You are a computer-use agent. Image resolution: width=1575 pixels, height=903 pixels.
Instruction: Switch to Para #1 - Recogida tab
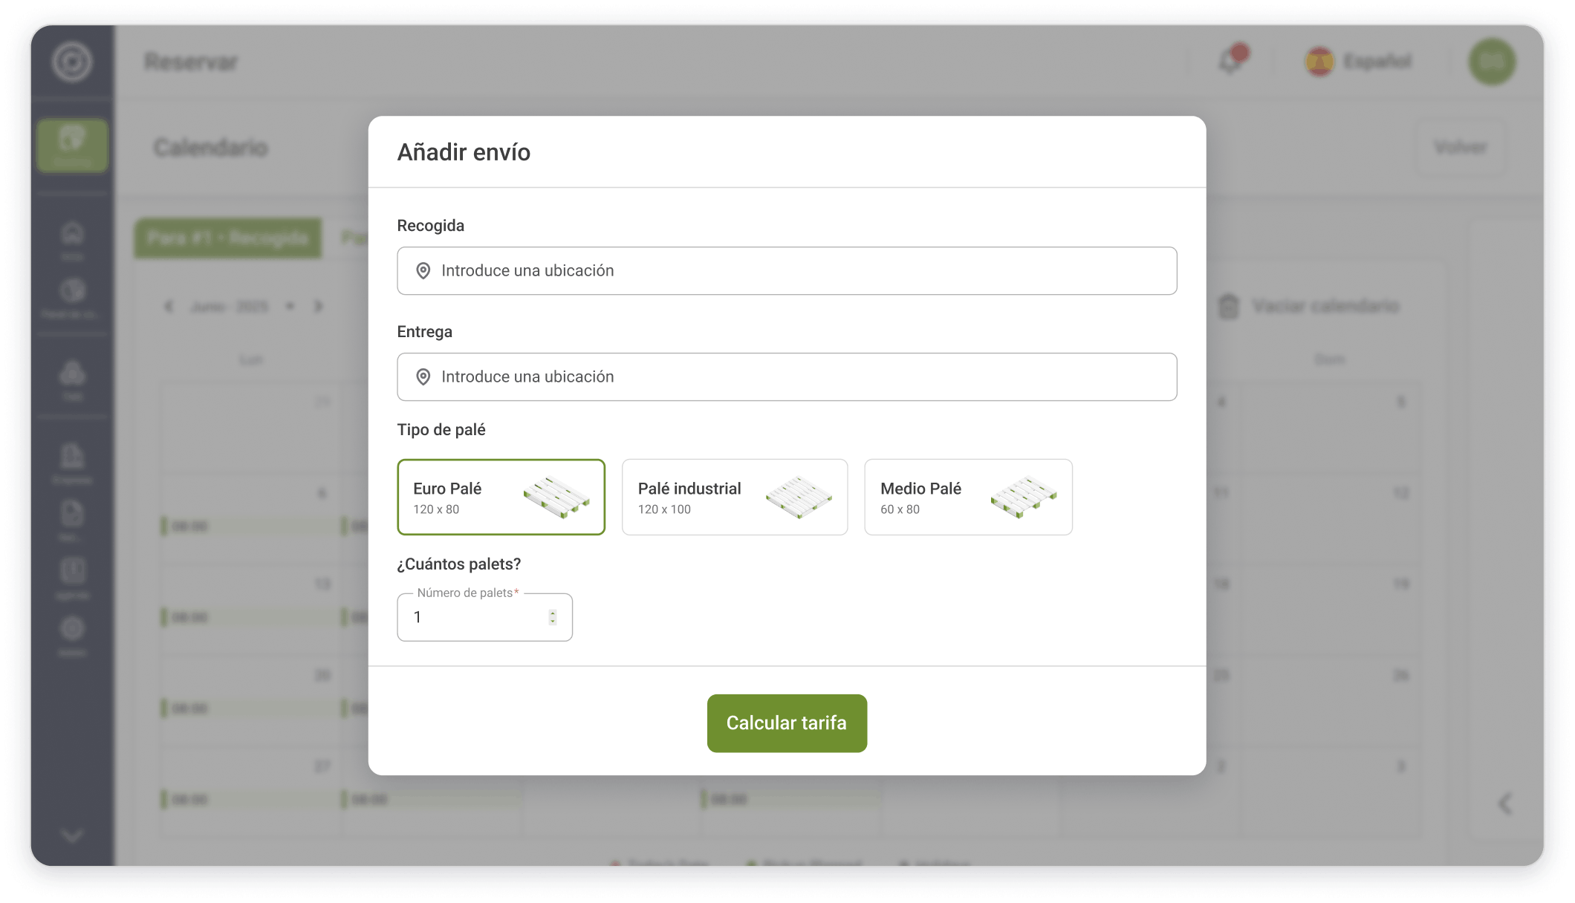[227, 238]
